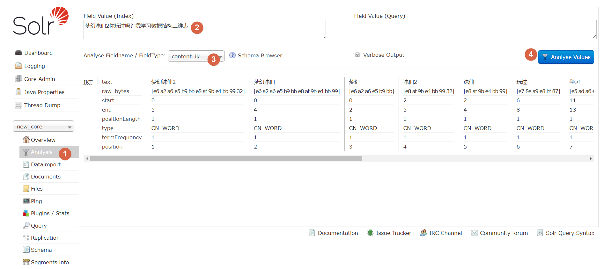The image size is (603, 269).
Task: Click the Query magnifier icon
Action: 26,225
